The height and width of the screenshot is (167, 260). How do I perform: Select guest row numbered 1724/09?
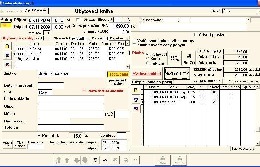click(71, 54)
